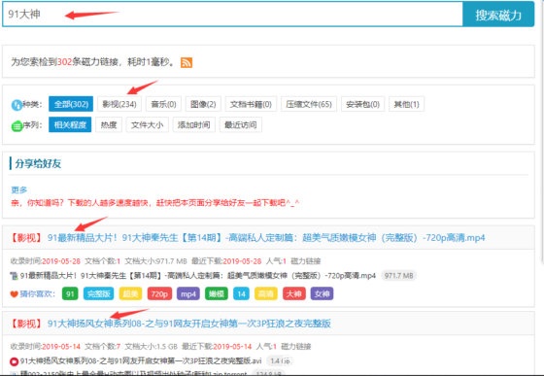
Task: Click the 971.7 MB file size badge
Action: pos(399,276)
